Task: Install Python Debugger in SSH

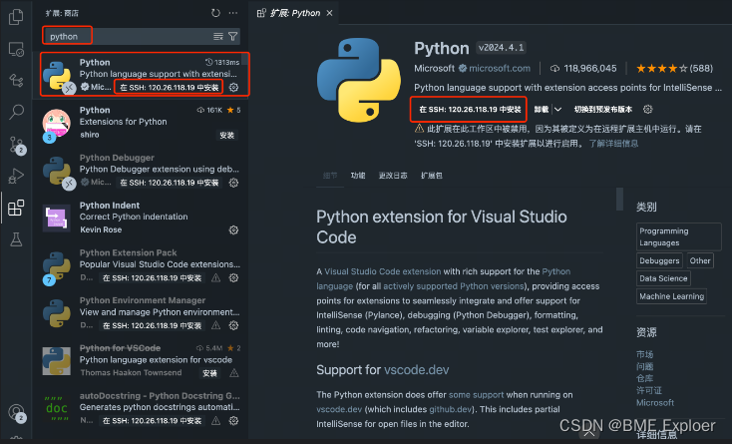Action: 169,183
